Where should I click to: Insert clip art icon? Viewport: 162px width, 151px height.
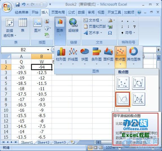click(47, 21)
